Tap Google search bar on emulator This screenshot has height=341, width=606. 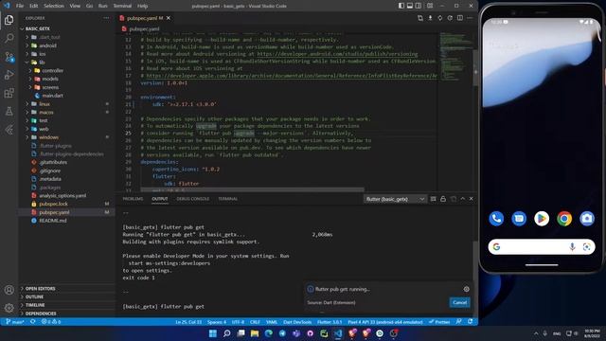[542, 247]
